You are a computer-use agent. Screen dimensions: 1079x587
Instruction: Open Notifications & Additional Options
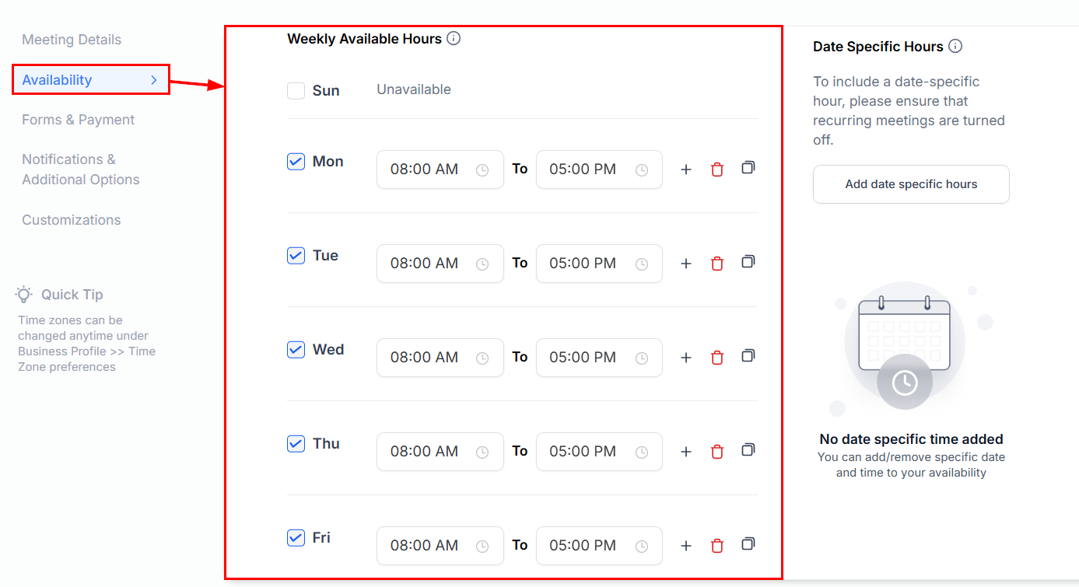pyautogui.click(x=81, y=169)
